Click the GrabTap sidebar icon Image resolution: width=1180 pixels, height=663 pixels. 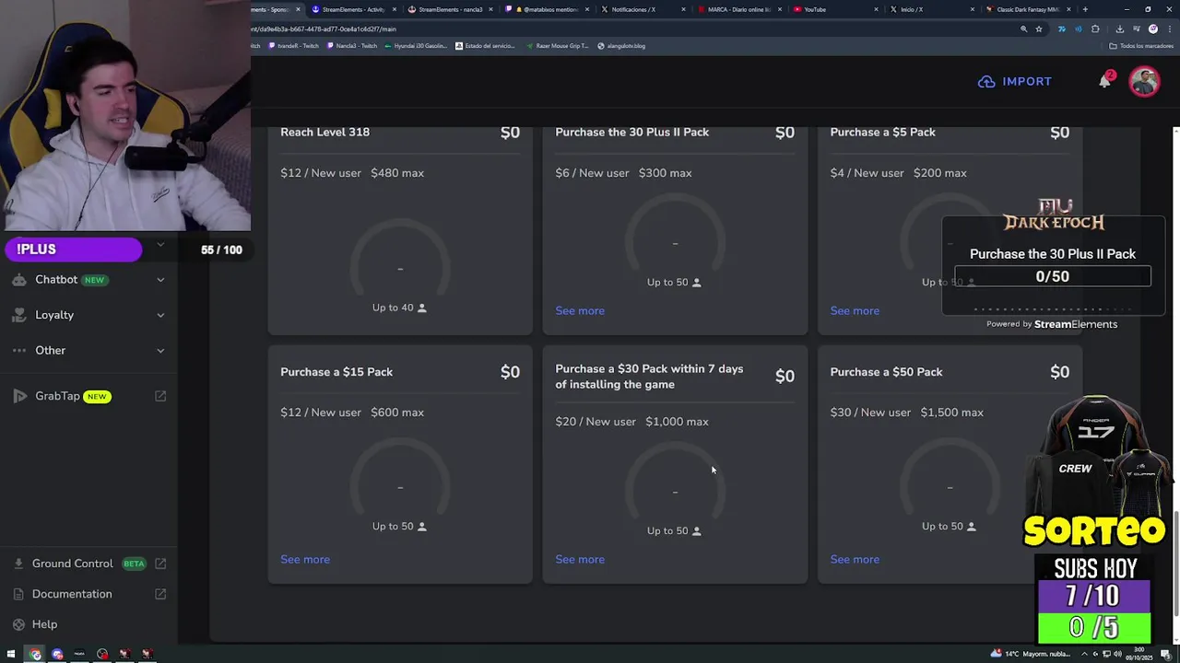(x=19, y=396)
